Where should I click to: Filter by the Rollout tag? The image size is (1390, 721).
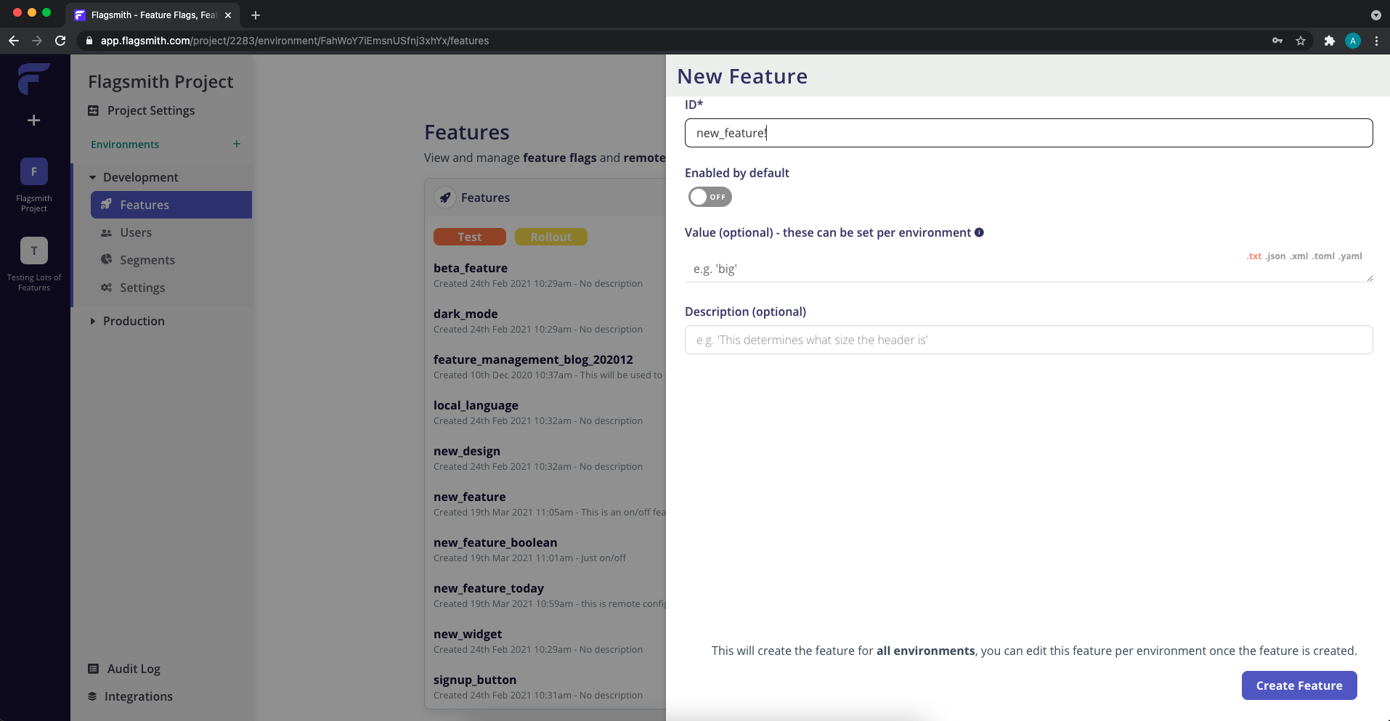551,237
